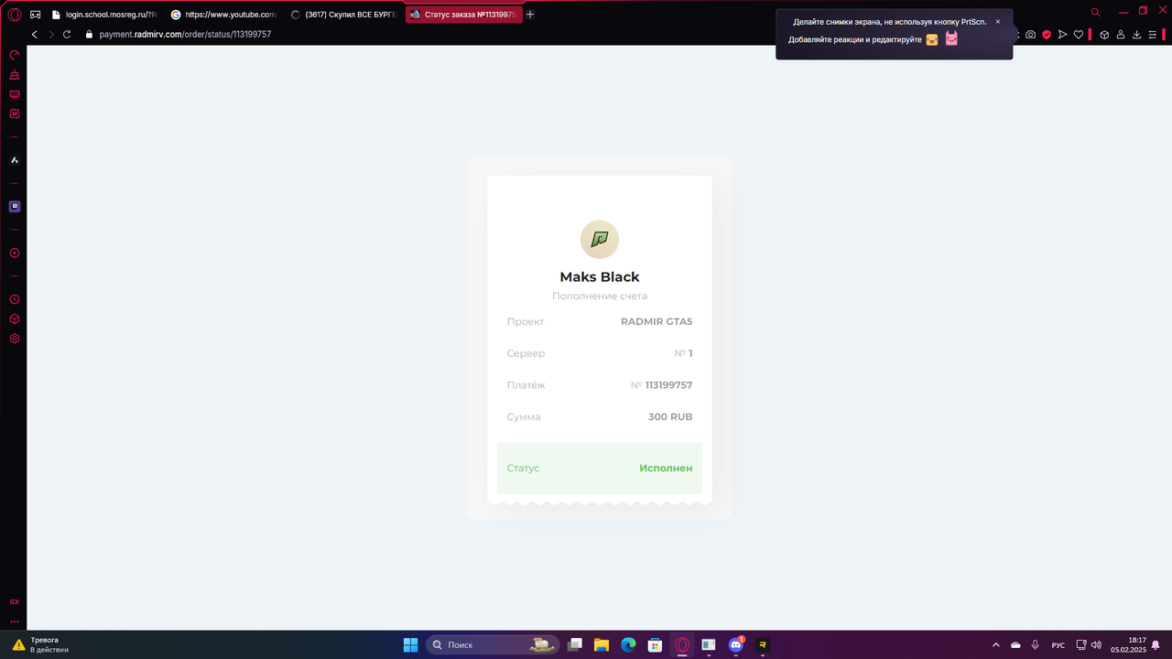
Task: Show hidden system tray icons
Action: pyautogui.click(x=996, y=645)
